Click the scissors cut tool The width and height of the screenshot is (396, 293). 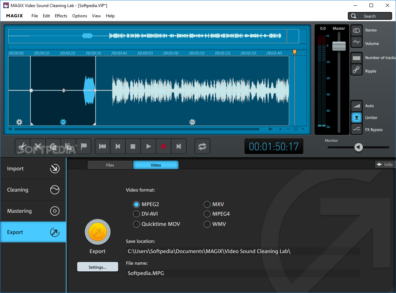coord(23,146)
